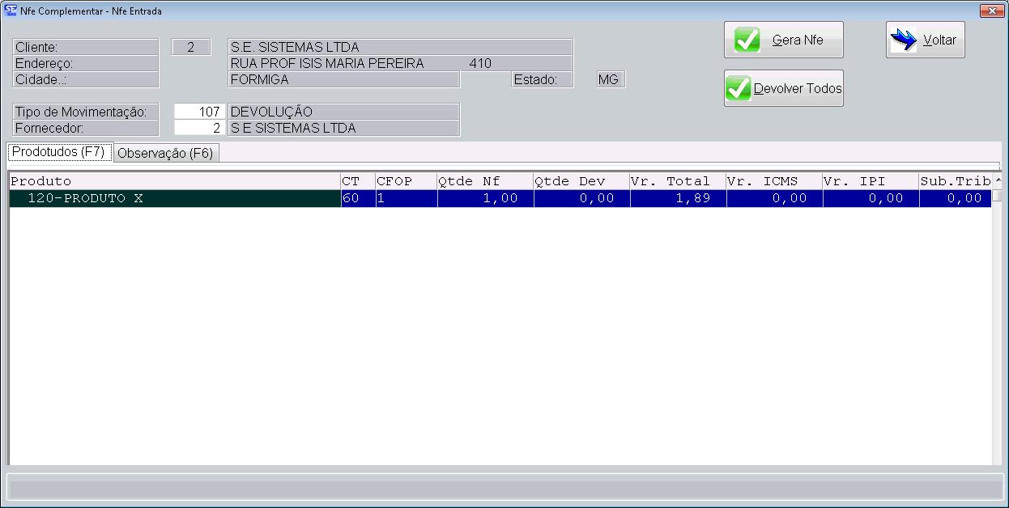The height and width of the screenshot is (508, 1009).
Task: Click the Vr. ICMS column header
Action: click(x=774, y=181)
